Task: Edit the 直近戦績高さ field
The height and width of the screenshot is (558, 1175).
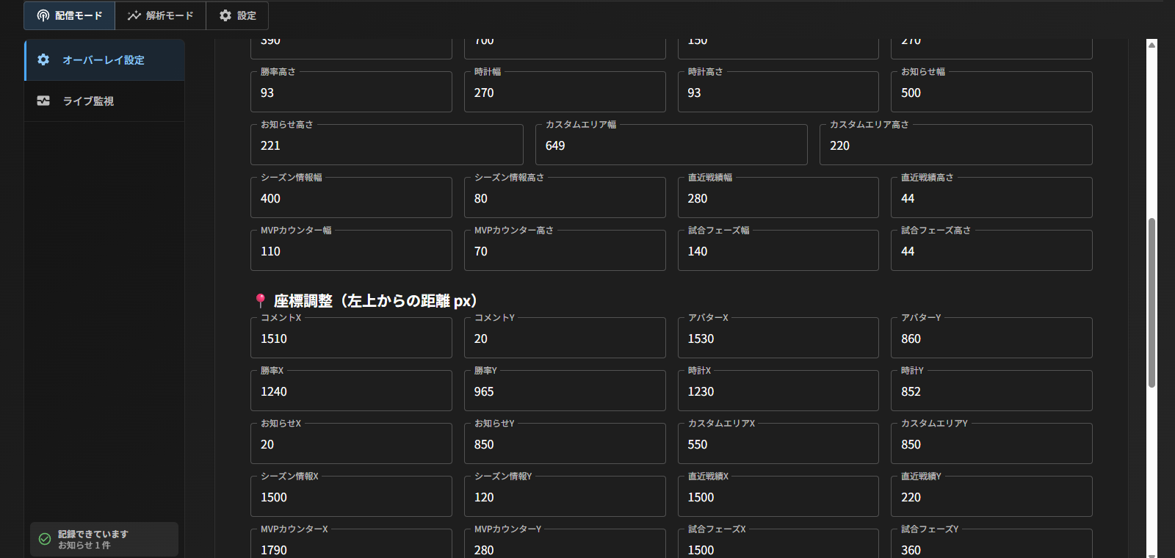Action: tap(991, 198)
